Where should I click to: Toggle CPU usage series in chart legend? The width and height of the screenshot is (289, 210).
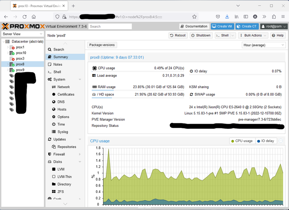241,141
